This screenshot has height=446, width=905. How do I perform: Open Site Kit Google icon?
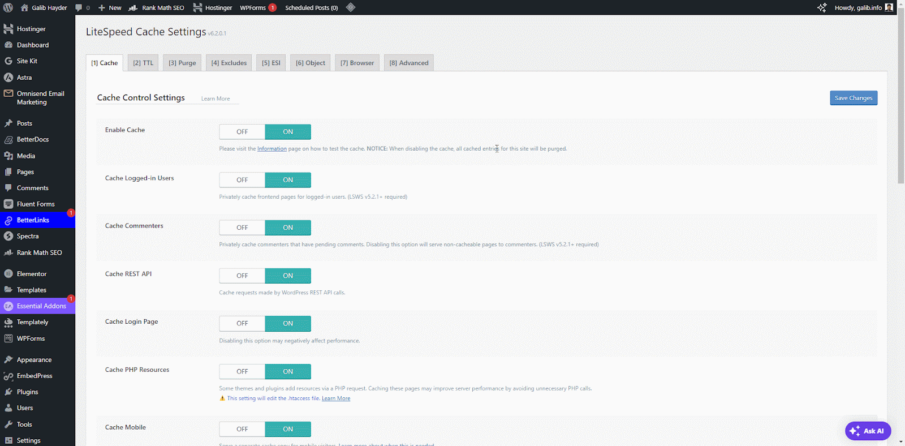pos(8,61)
